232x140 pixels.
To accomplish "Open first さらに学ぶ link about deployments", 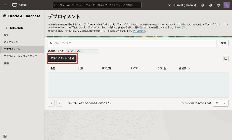I will (180, 27).
